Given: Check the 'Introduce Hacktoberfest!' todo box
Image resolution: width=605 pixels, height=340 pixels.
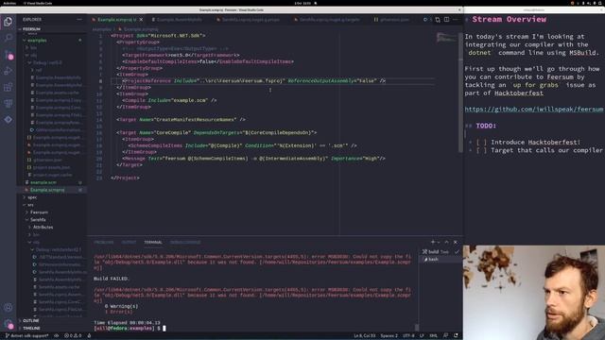Looking at the screenshot, I should pyautogui.click(x=481, y=143).
